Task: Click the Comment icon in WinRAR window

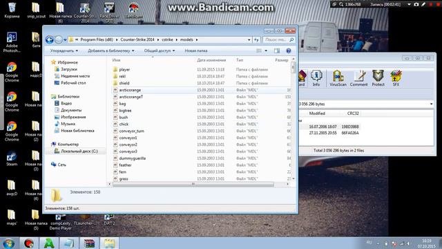Action: [358, 78]
